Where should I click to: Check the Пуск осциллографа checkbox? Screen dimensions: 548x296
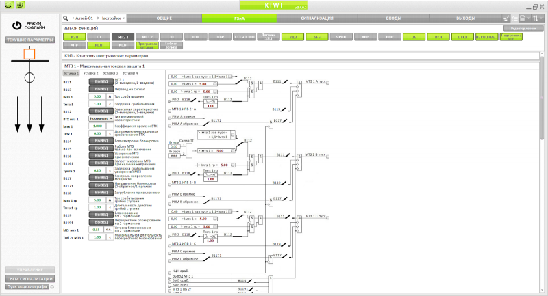(x=53, y=287)
